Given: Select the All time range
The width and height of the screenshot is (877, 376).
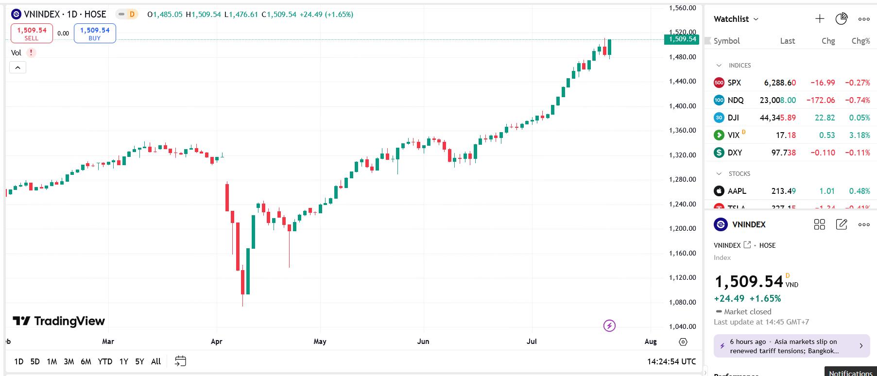Looking at the screenshot, I should pyautogui.click(x=156, y=361).
